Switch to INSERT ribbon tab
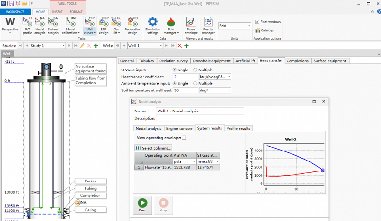 (x=57, y=12)
